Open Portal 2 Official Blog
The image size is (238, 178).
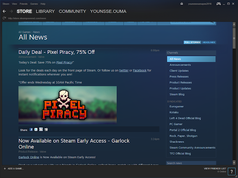click(x=183, y=130)
